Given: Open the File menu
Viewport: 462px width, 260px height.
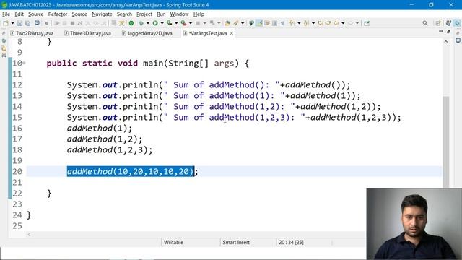Looking at the screenshot, I should [6, 14].
